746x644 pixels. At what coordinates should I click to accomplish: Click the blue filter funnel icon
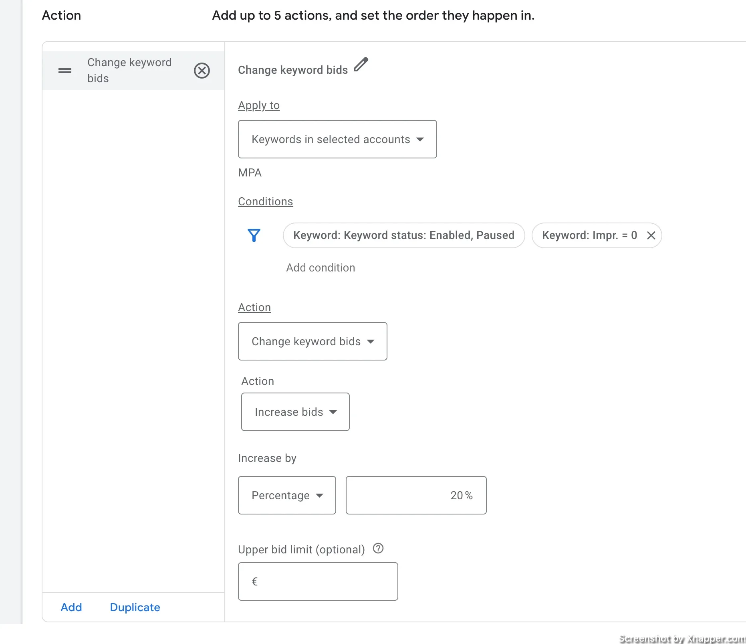point(254,235)
